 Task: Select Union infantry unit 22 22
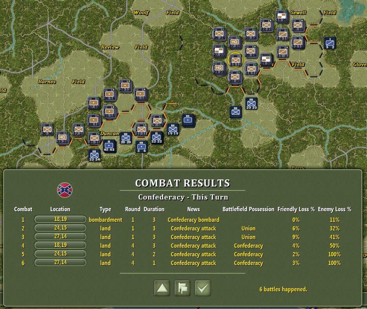(x=157, y=137)
